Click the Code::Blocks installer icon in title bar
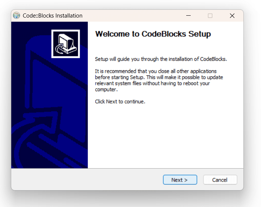This screenshot has width=261, height=207. 16,16
